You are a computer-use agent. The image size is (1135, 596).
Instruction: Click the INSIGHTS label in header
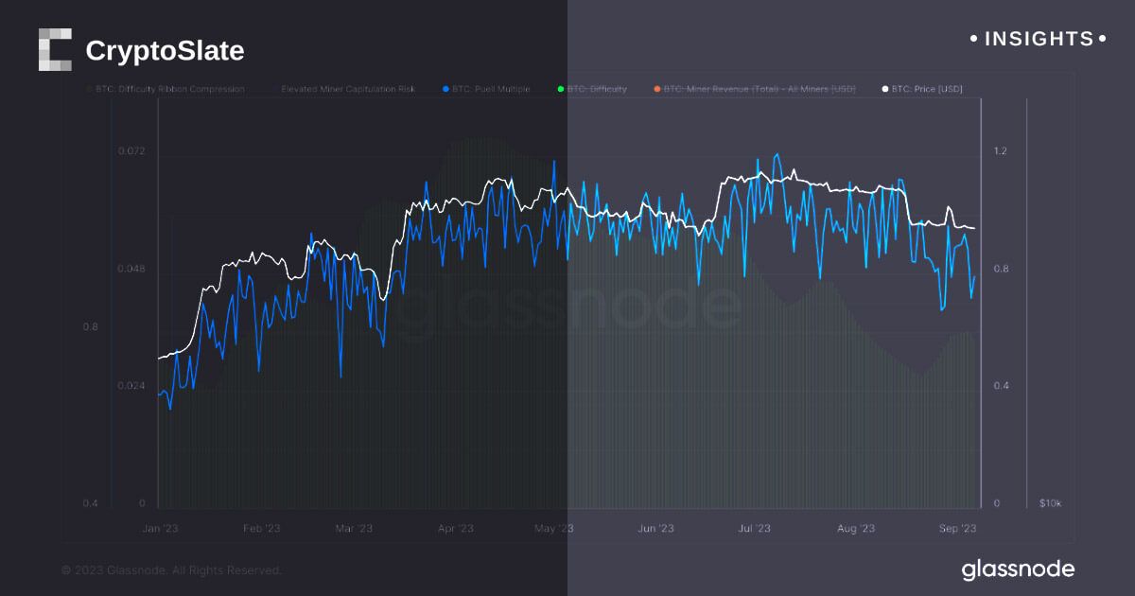(1039, 39)
